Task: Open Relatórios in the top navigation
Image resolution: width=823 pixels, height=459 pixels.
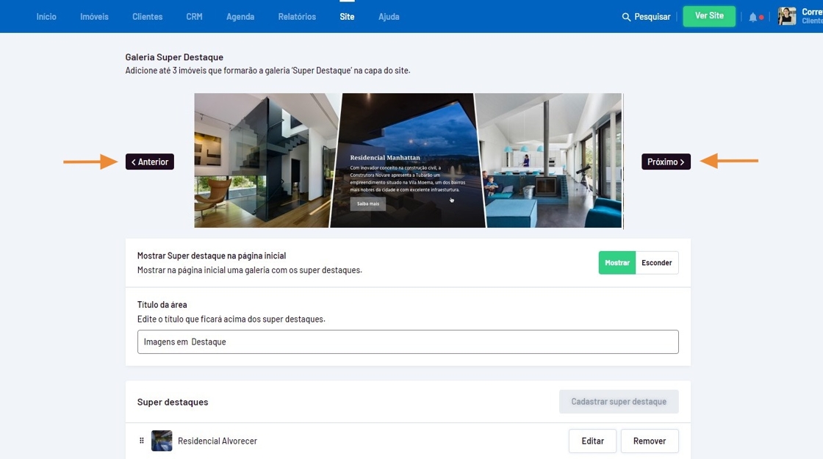Action: pyautogui.click(x=297, y=17)
